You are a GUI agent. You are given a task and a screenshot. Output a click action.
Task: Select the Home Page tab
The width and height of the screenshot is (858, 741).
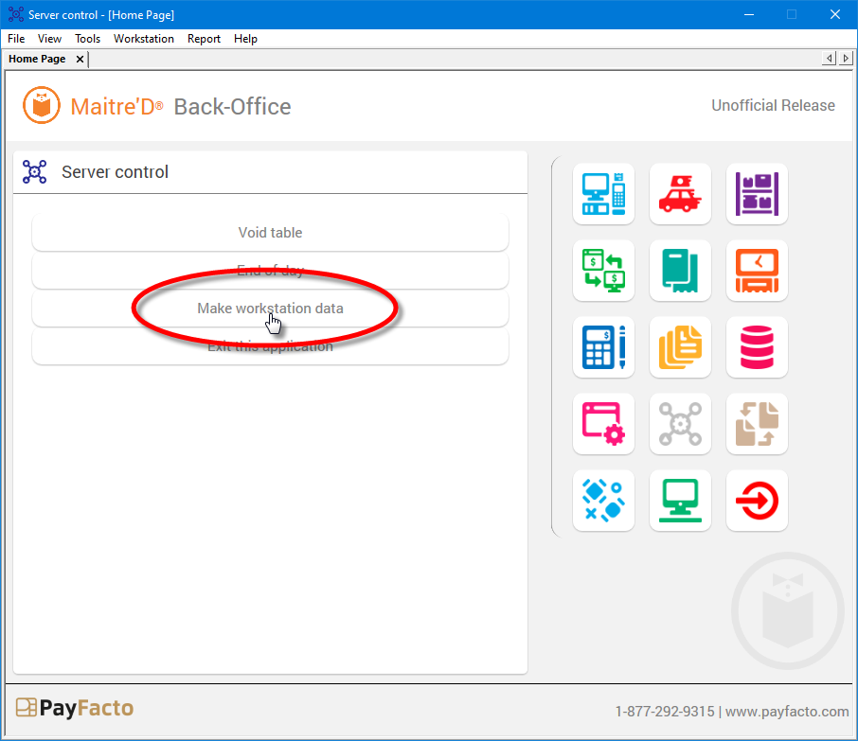[36, 59]
